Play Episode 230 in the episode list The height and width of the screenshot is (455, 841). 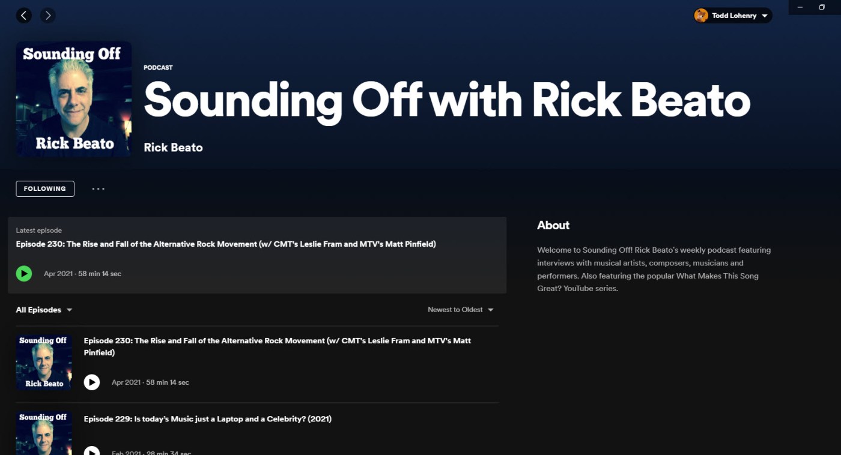[x=92, y=382]
